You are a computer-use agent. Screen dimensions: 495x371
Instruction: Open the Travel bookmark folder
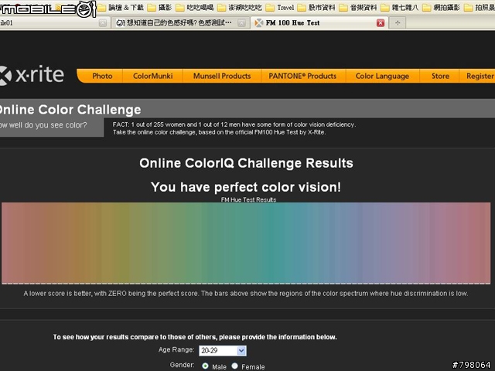(x=280, y=7)
